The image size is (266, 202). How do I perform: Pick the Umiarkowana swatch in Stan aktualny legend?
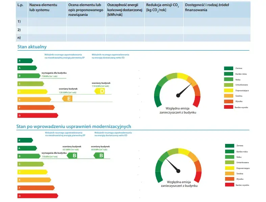coord(229,85)
